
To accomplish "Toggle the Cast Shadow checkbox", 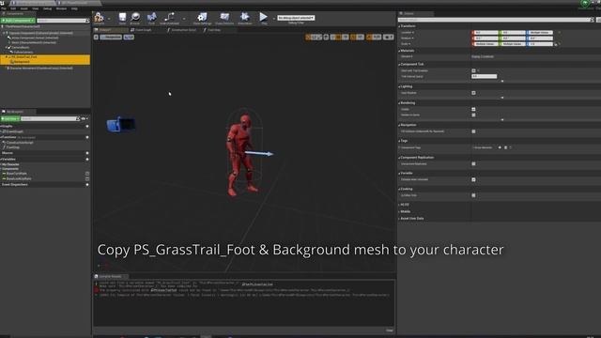I will (473, 93).
